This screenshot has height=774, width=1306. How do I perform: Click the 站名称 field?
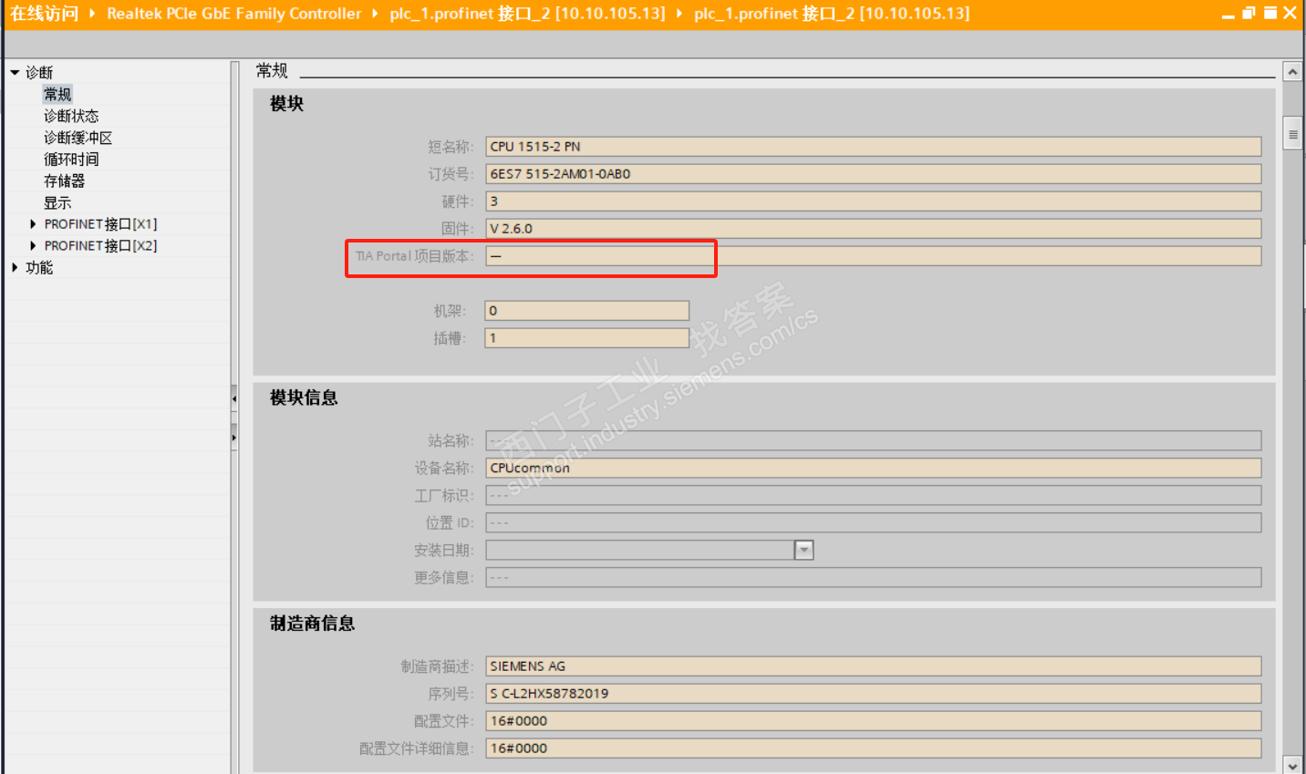pos(874,441)
